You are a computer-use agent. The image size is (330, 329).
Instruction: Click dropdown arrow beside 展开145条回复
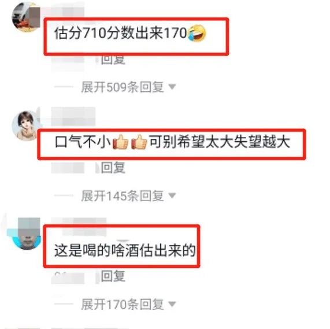(172, 195)
